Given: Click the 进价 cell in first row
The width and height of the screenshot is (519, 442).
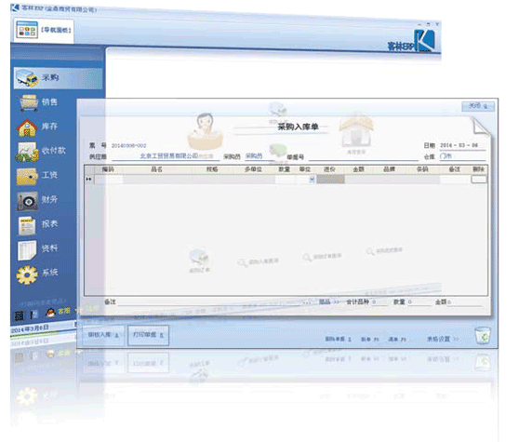Looking at the screenshot, I should click(330, 180).
